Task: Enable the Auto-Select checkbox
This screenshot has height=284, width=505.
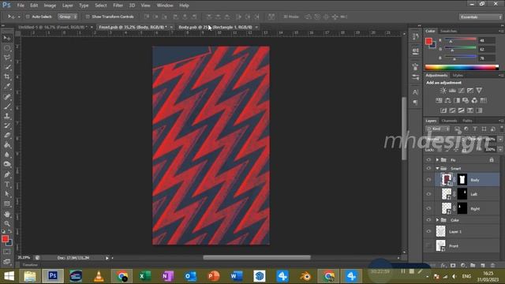Action: tap(28, 17)
